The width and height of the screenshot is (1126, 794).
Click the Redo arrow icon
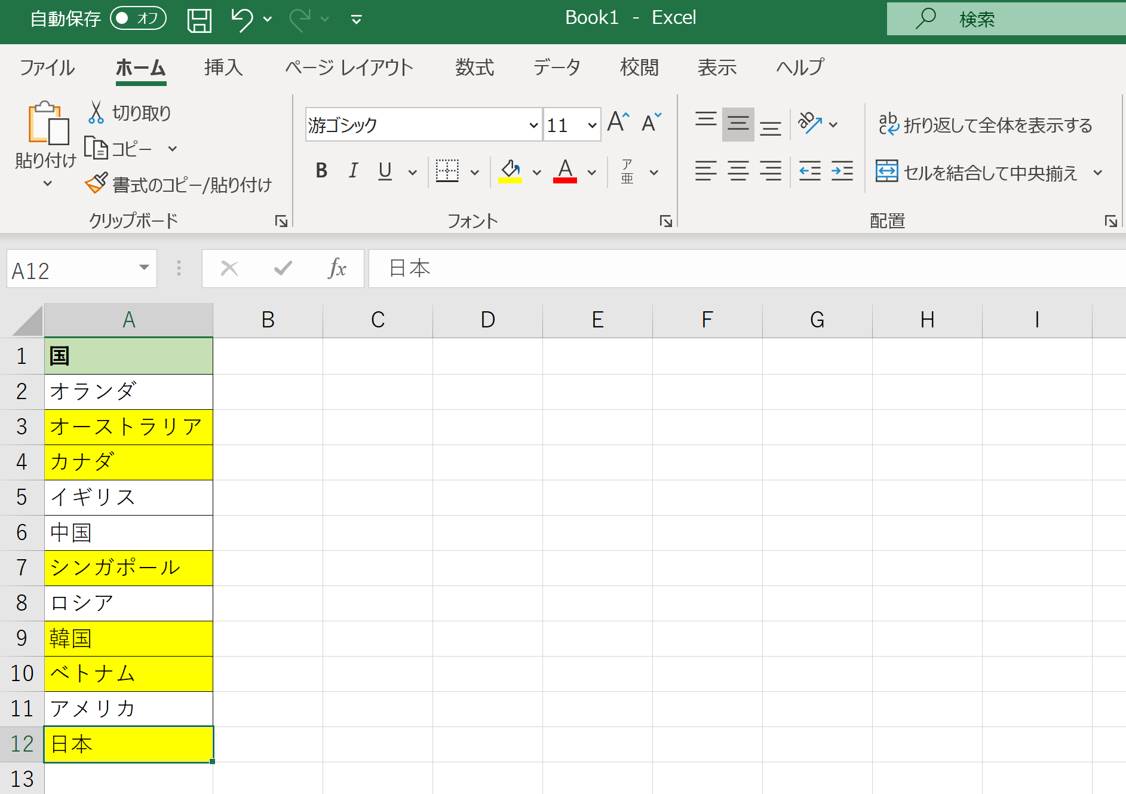point(300,20)
